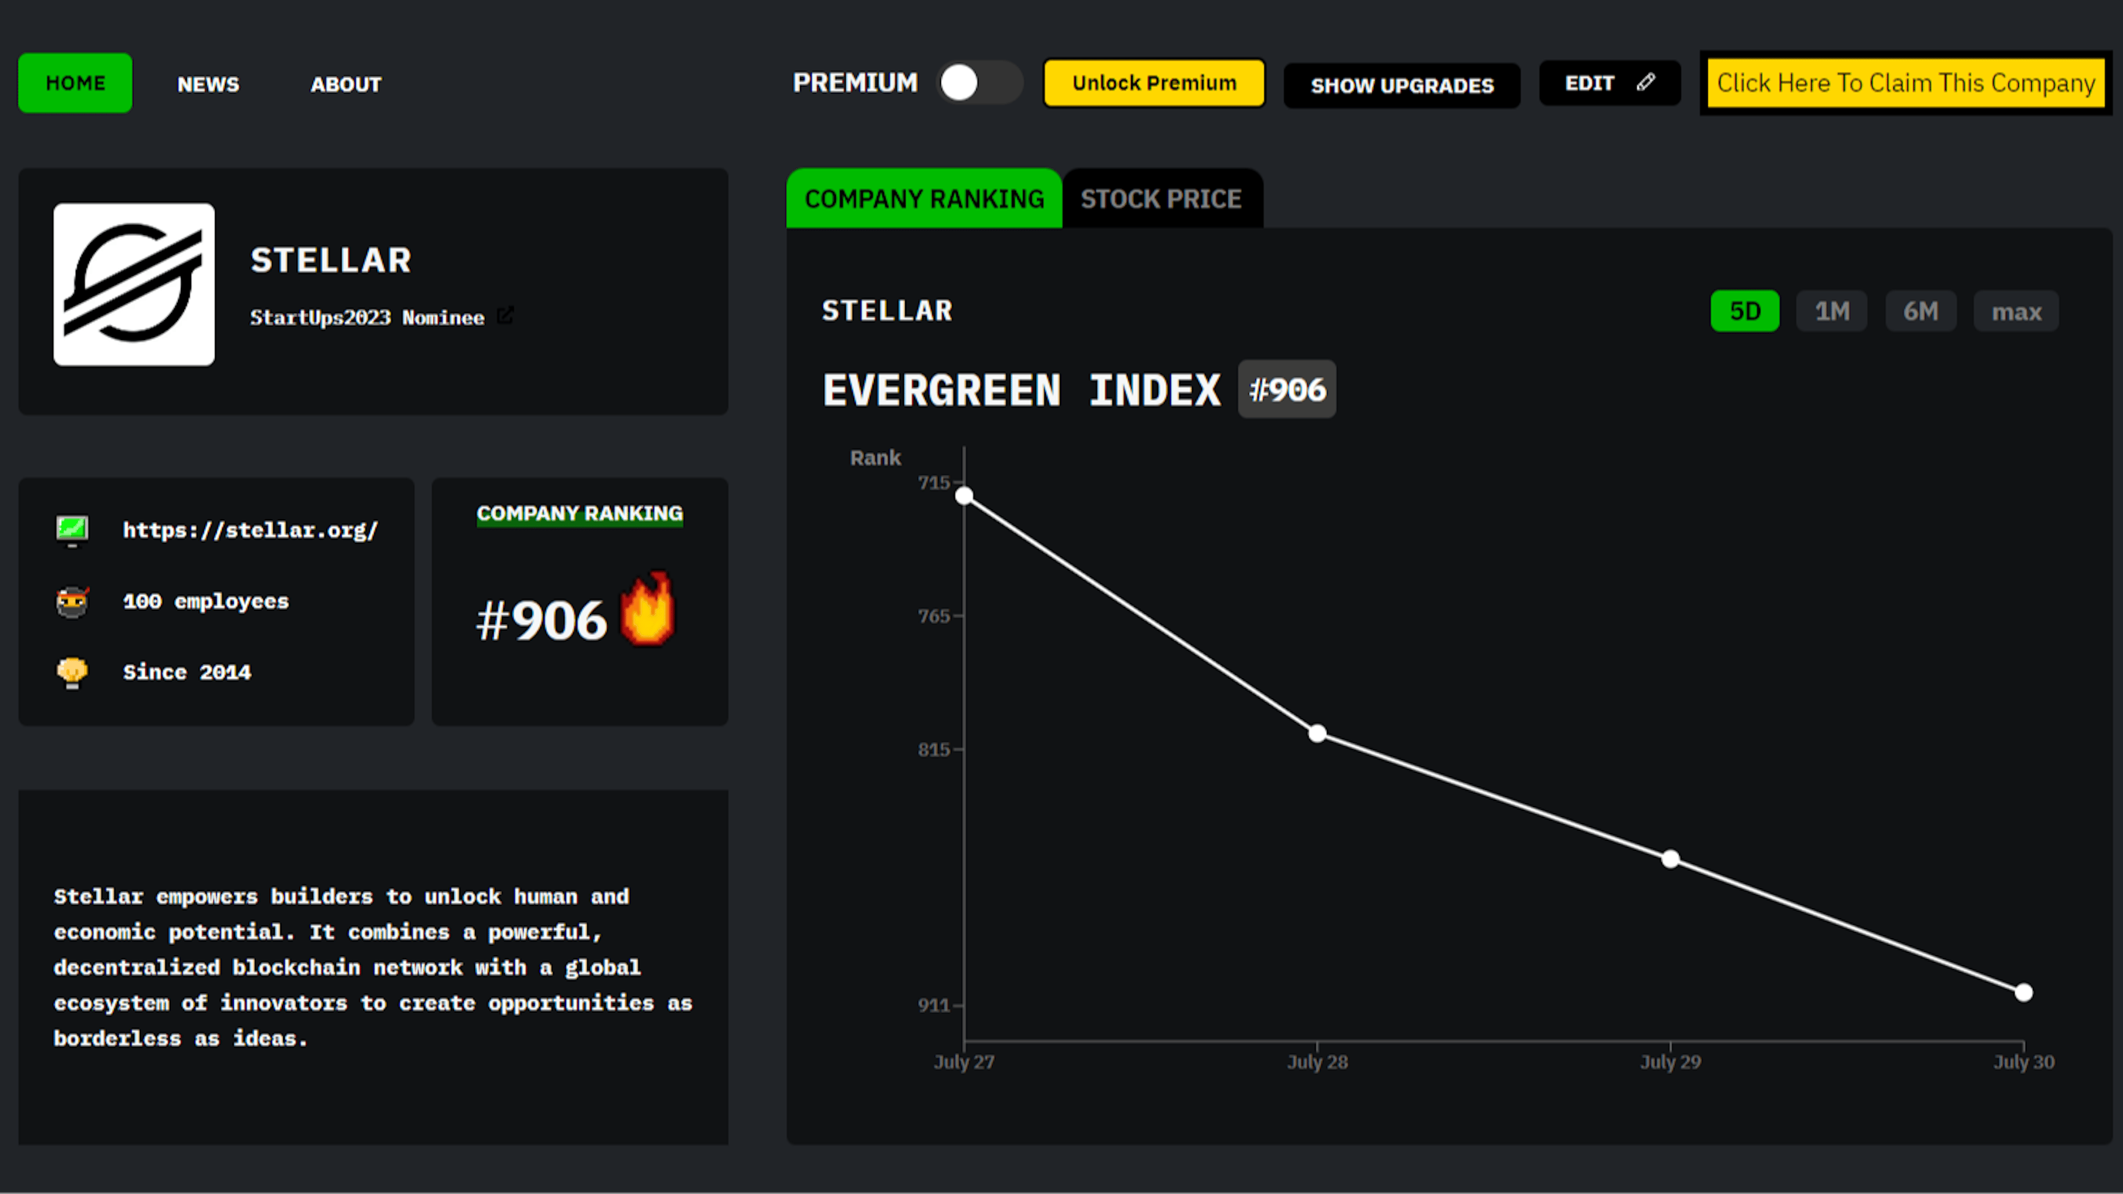This screenshot has width=2123, height=1194.
Task: Open SHOW UPGRADES panel
Action: tap(1401, 86)
